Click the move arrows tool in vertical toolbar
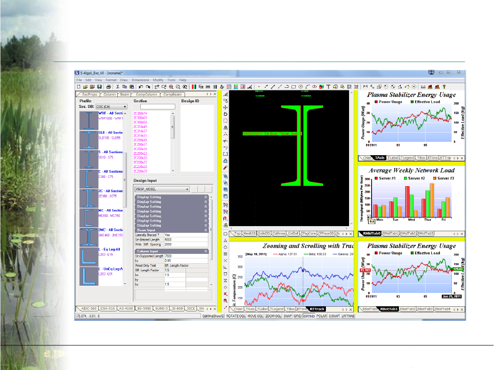The width and height of the screenshot is (494, 370). [x=225, y=107]
